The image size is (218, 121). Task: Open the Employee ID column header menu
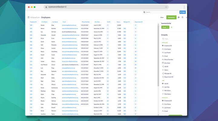tap(33, 22)
